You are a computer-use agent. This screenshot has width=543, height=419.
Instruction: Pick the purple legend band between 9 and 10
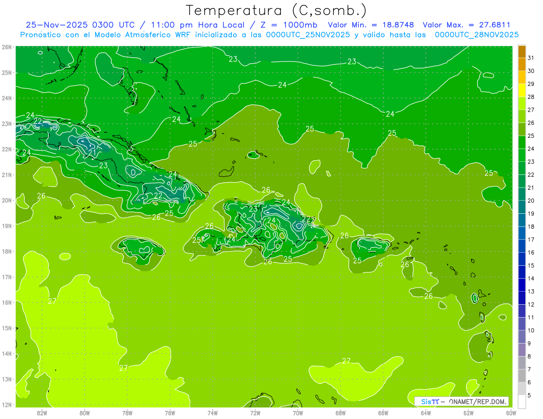[522, 337]
